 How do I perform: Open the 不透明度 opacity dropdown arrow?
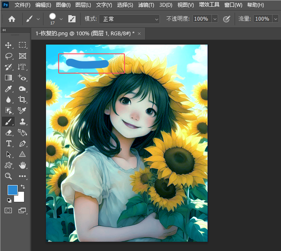click(215, 19)
